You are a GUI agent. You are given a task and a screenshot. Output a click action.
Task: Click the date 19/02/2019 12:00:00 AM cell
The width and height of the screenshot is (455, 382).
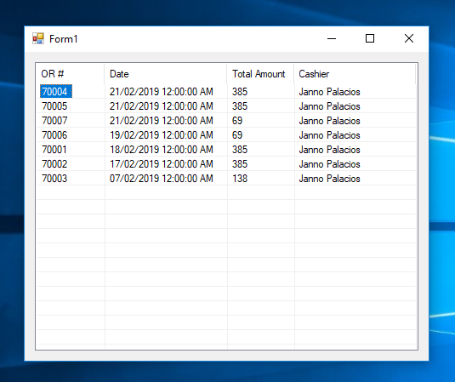[162, 135]
